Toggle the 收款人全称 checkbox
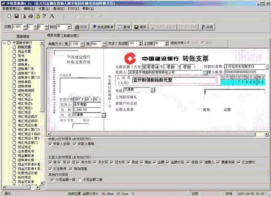Screen dimensions: 271x197 [x=51, y=144]
